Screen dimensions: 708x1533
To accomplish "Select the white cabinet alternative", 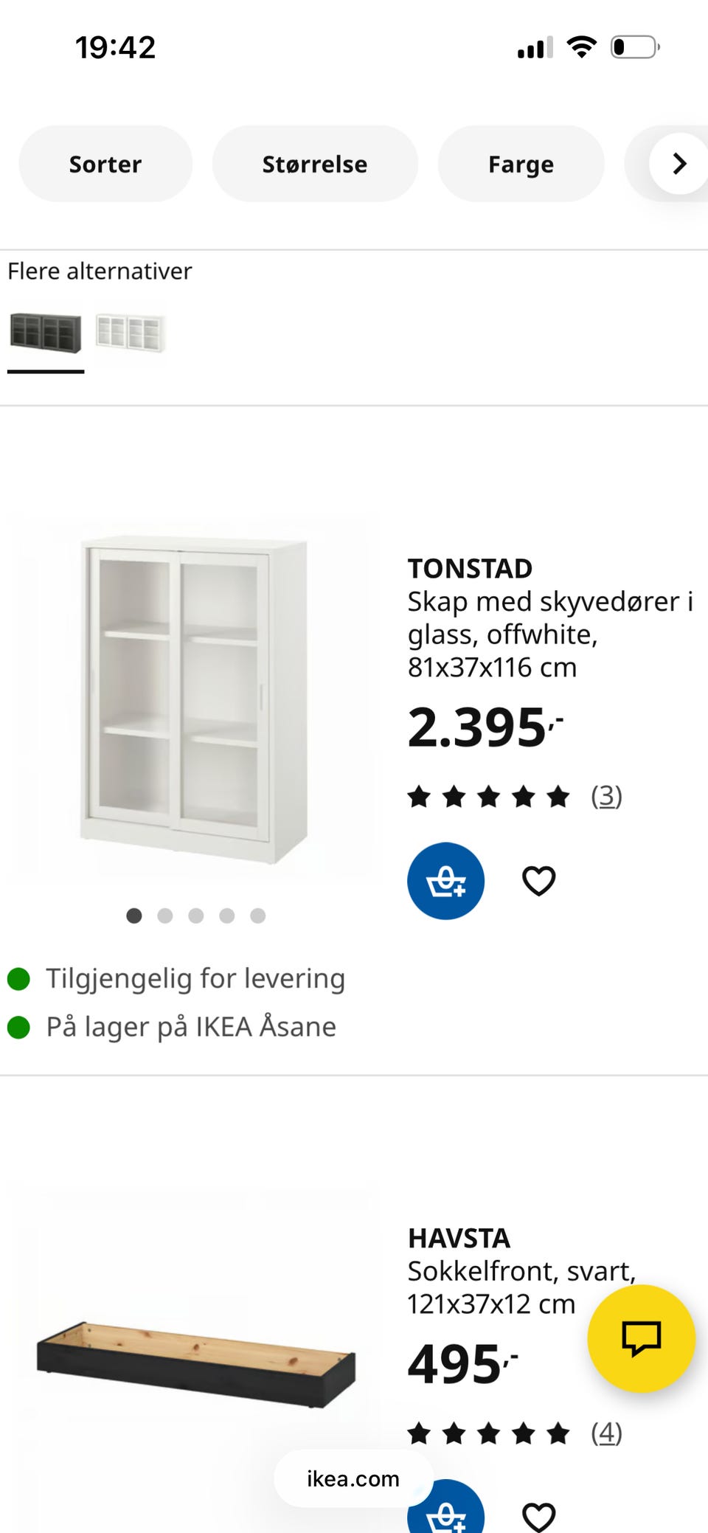I will click(131, 333).
